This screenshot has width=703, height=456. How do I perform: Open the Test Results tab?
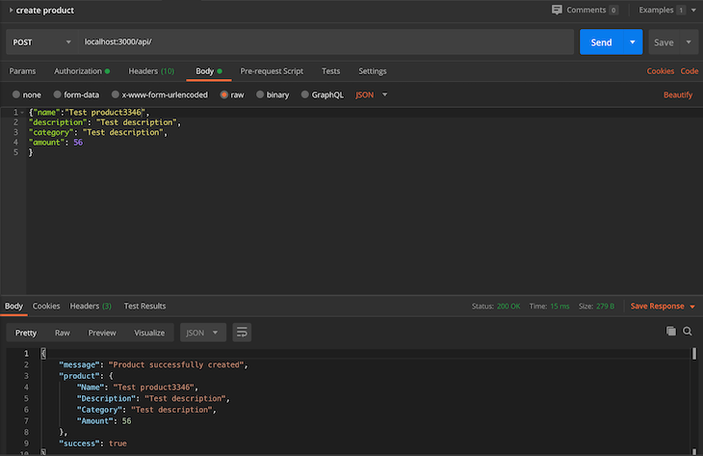coord(144,307)
